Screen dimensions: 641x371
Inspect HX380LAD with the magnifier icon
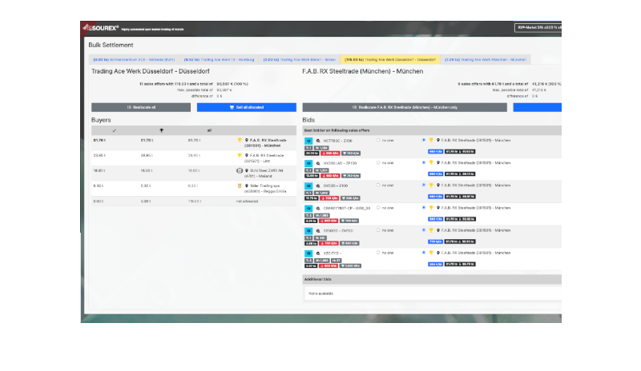coord(318,163)
